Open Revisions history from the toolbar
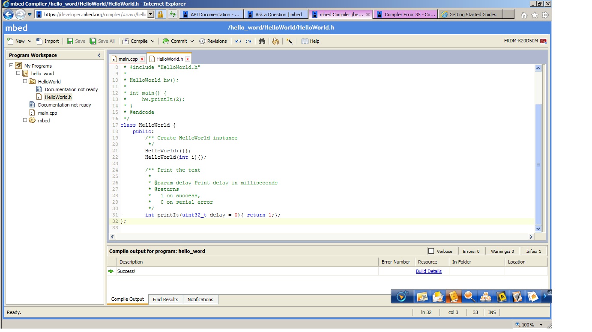Screen dimensions: 592x332 pyautogui.click(x=213, y=41)
